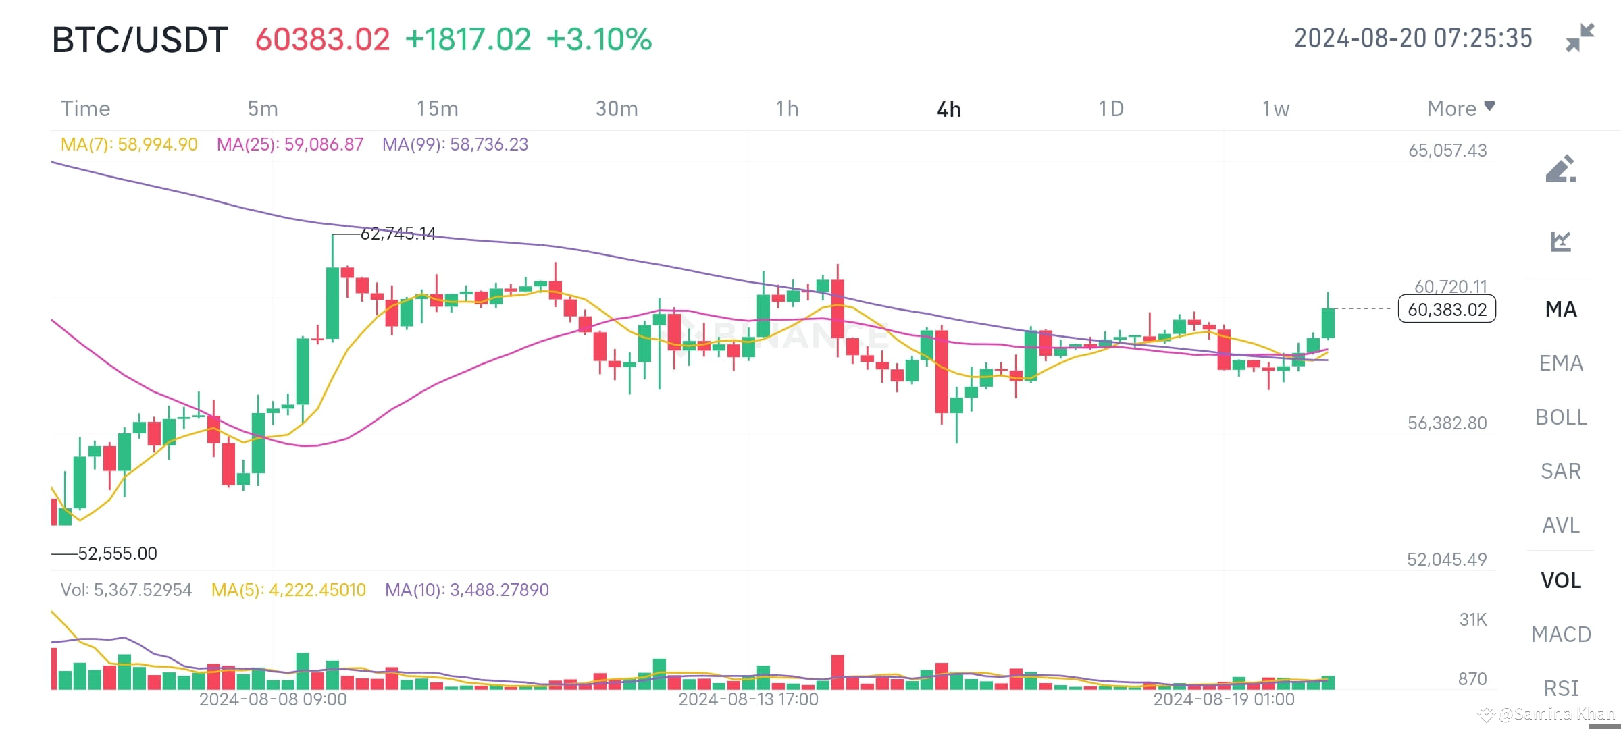This screenshot has height=729, width=1621.
Task: Open the More intervals dropdown
Action: (1460, 108)
